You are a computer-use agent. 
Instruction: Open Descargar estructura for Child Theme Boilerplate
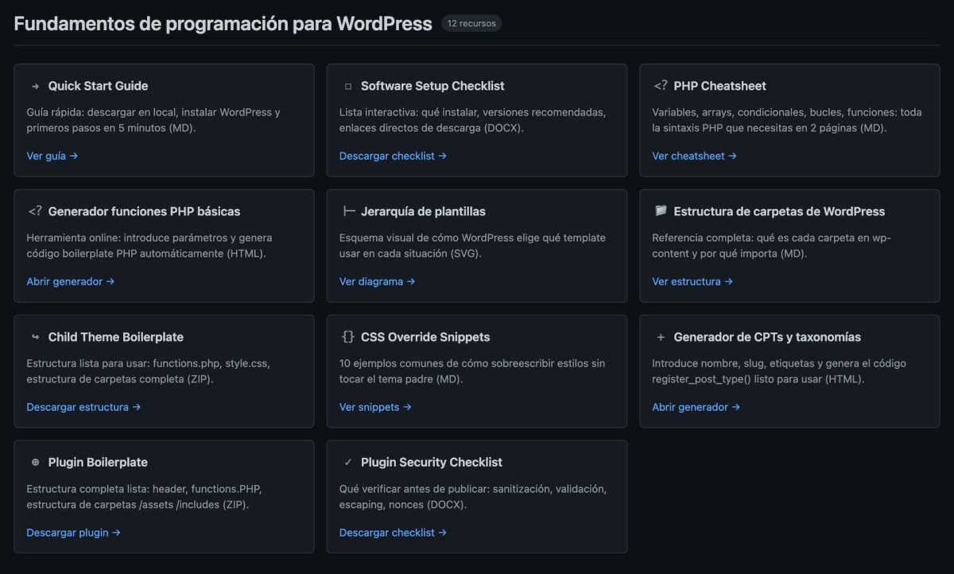click(83, 406)
